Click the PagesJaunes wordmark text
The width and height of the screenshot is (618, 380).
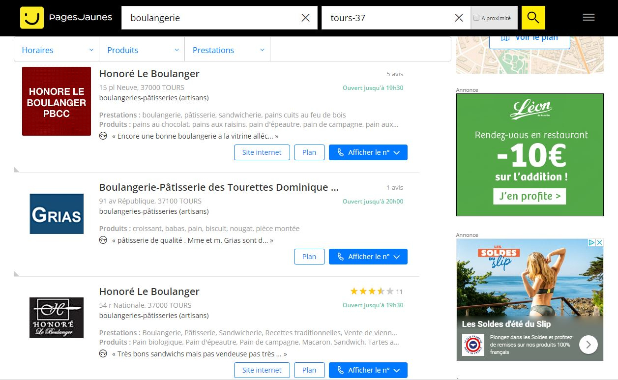(x=81, y=18)
